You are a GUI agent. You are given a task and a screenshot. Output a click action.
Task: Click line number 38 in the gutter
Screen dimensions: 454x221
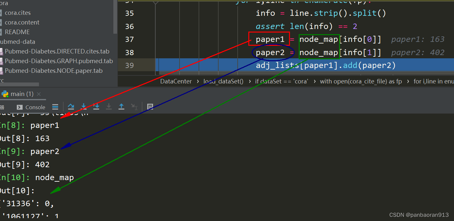click(129, 53)
